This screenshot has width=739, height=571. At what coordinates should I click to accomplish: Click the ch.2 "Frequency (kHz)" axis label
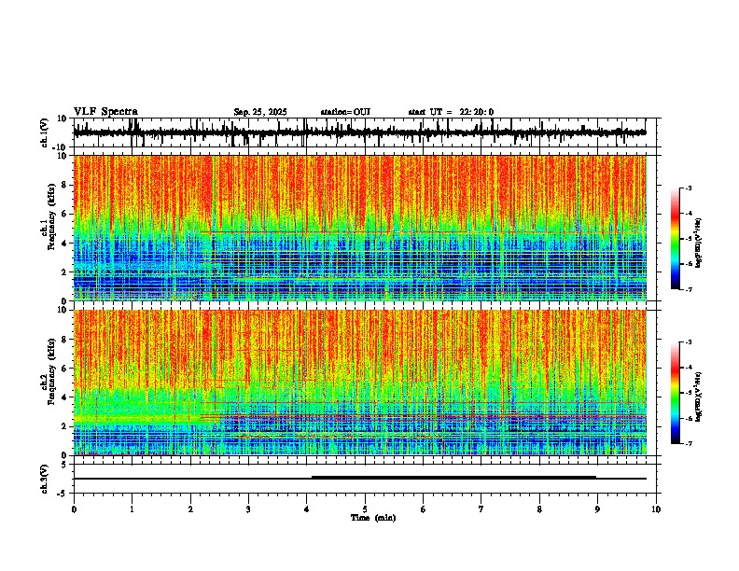click(52, 371)
